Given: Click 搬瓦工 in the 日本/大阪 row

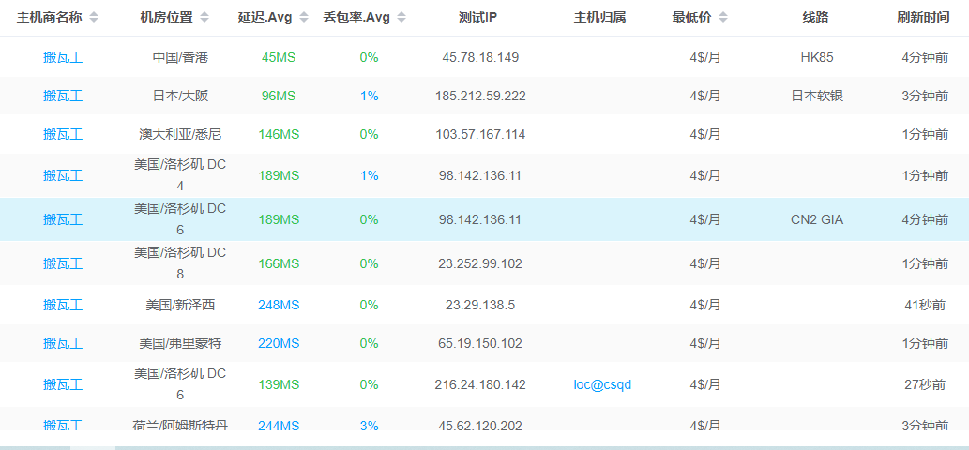Looking at the screenshot, I should [63, 96].
